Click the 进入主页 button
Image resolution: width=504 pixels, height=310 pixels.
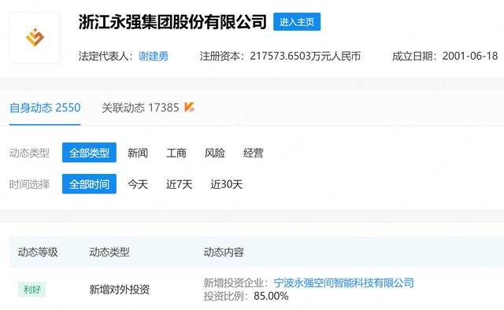pyautogui.click(x=297, y=22)
